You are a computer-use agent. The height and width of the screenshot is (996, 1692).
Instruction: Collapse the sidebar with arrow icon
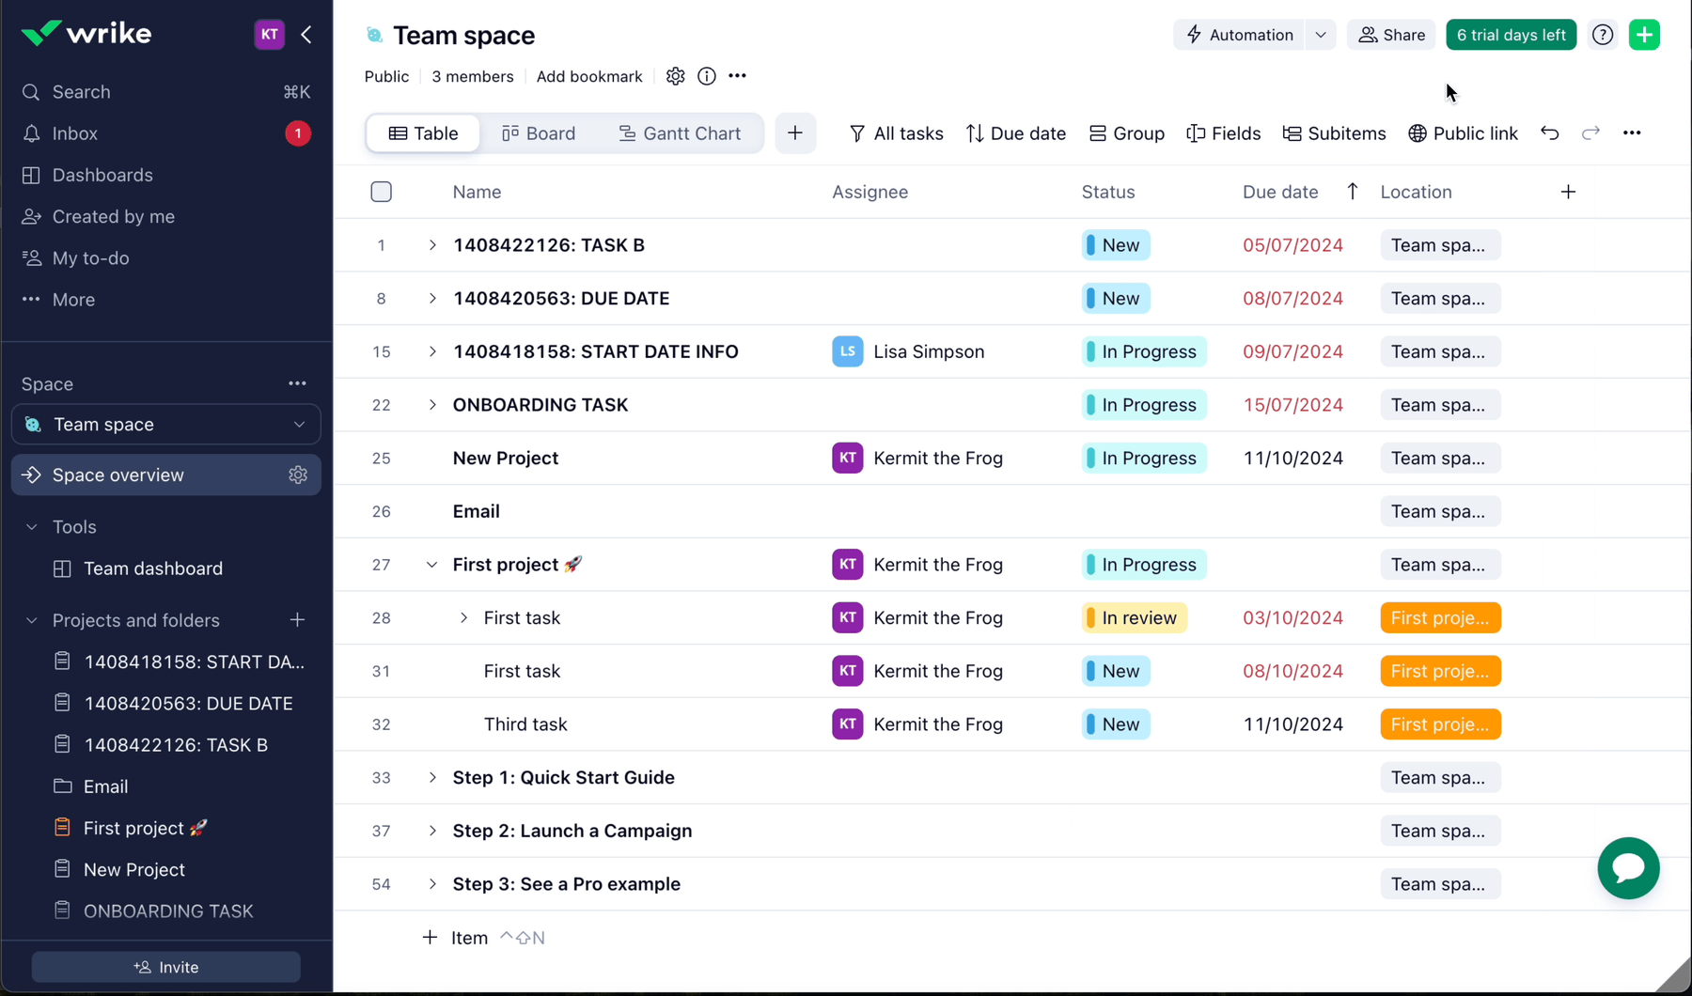[306, 35]
